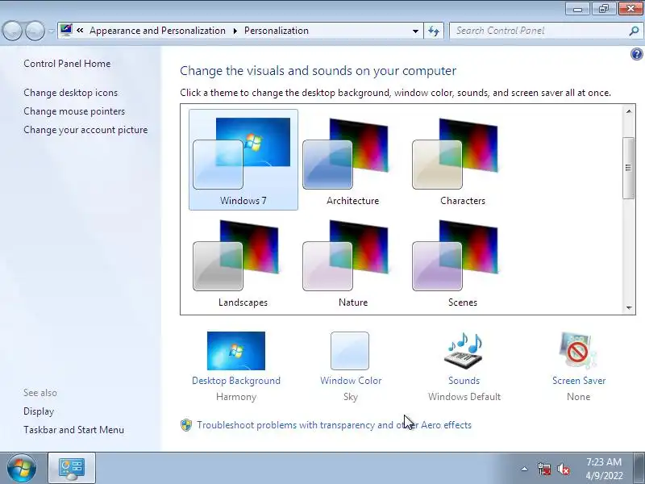The image size is (645, 484).
Task: Pick the Landscapes theme
Action: point(243,261)
